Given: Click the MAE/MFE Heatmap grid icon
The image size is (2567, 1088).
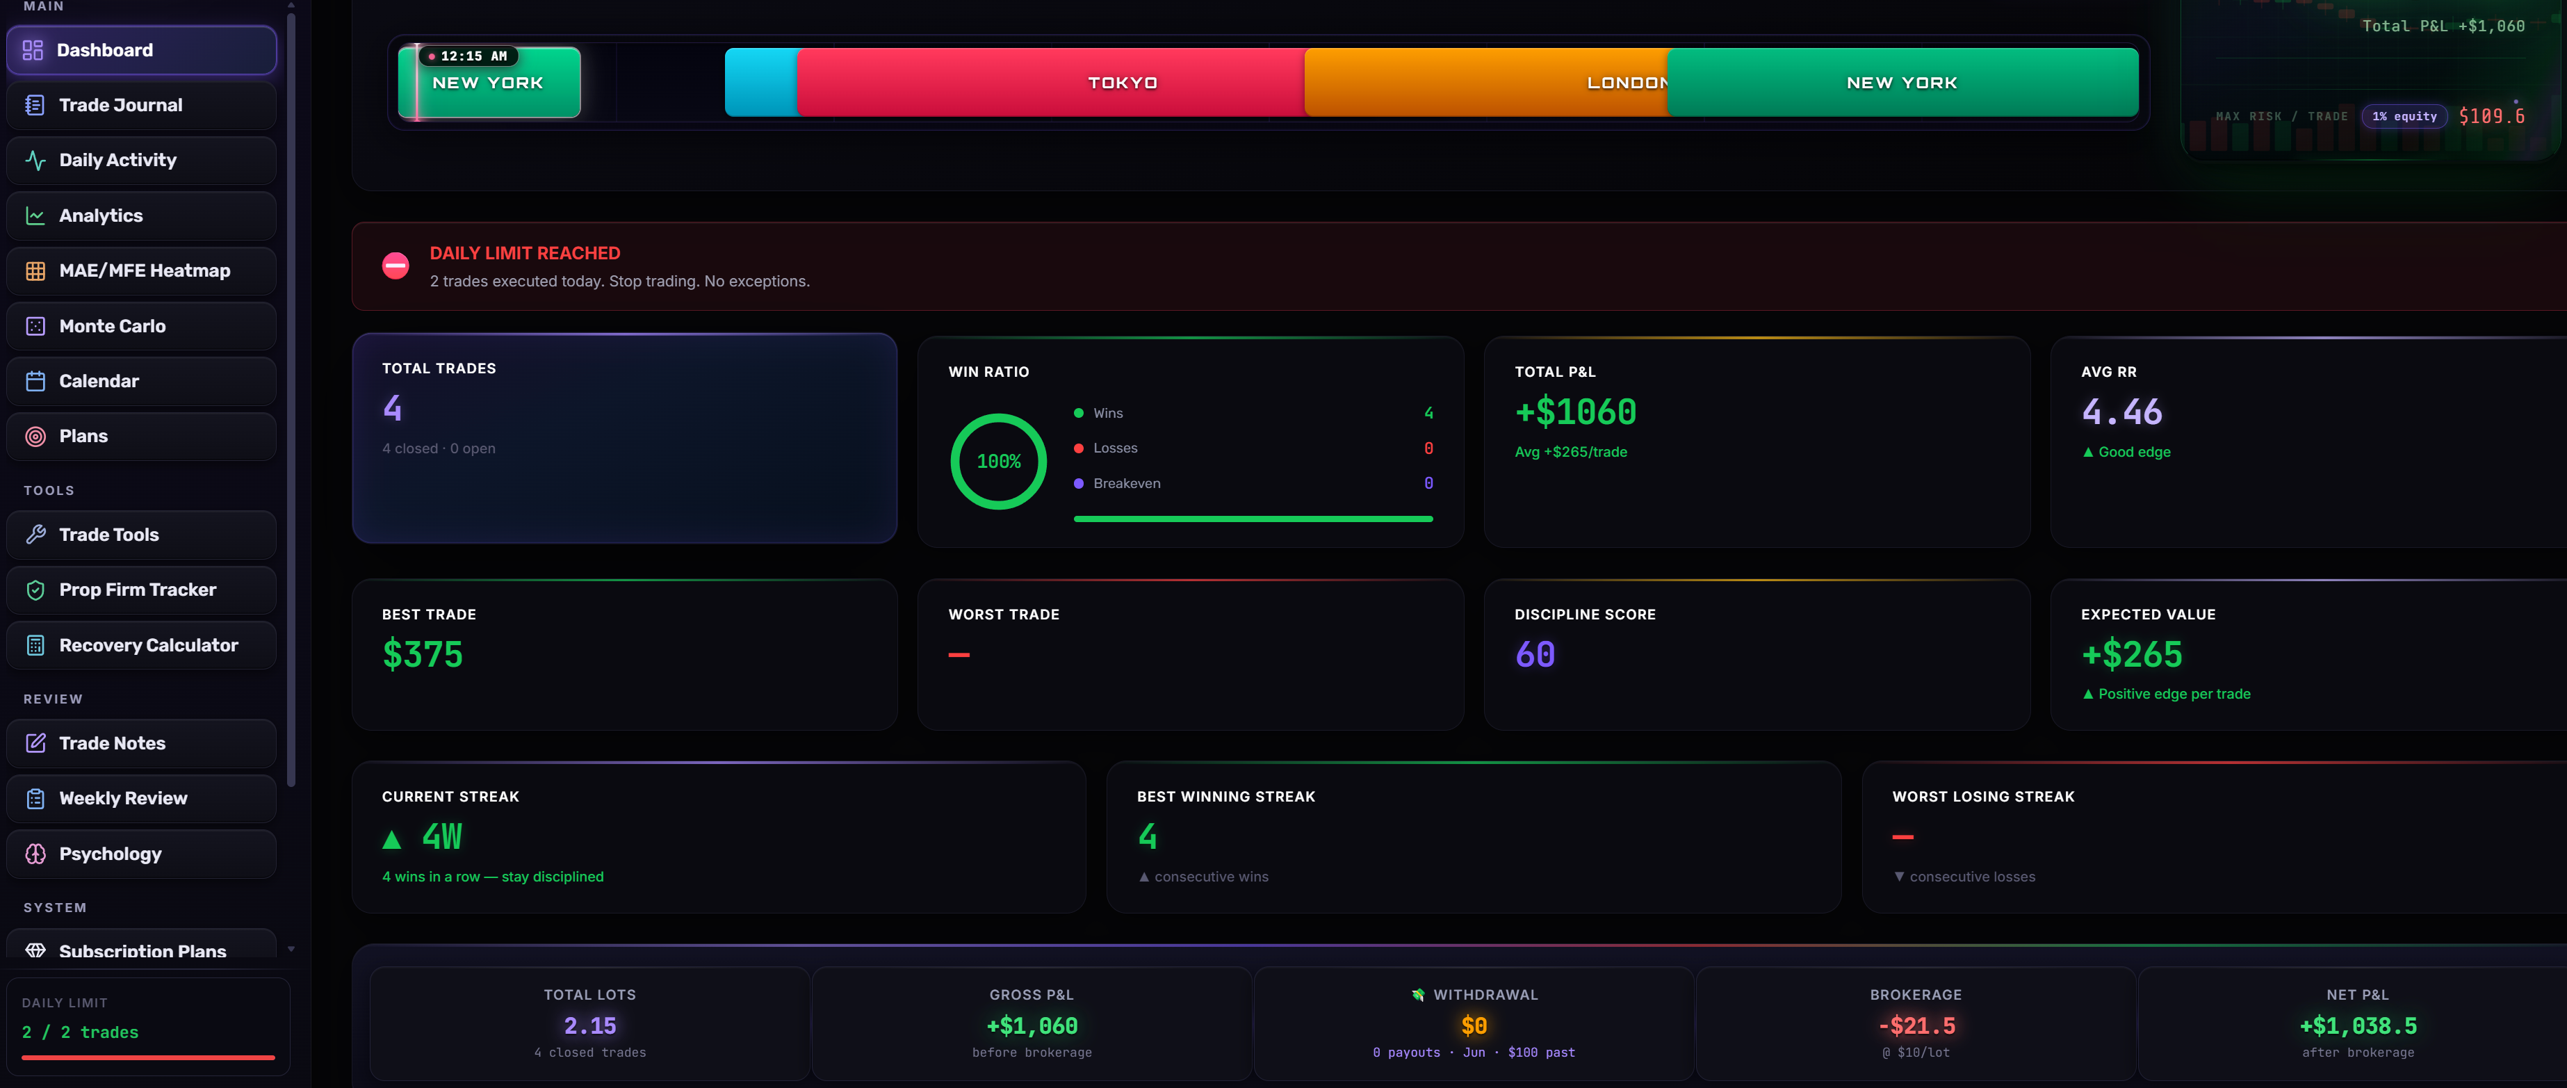Looking at the screenshot, I should 35,271.
